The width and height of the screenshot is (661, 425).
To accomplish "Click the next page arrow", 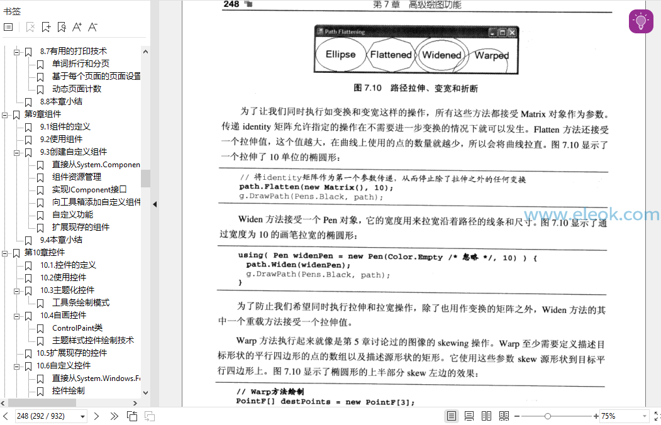I will point(96,416).
